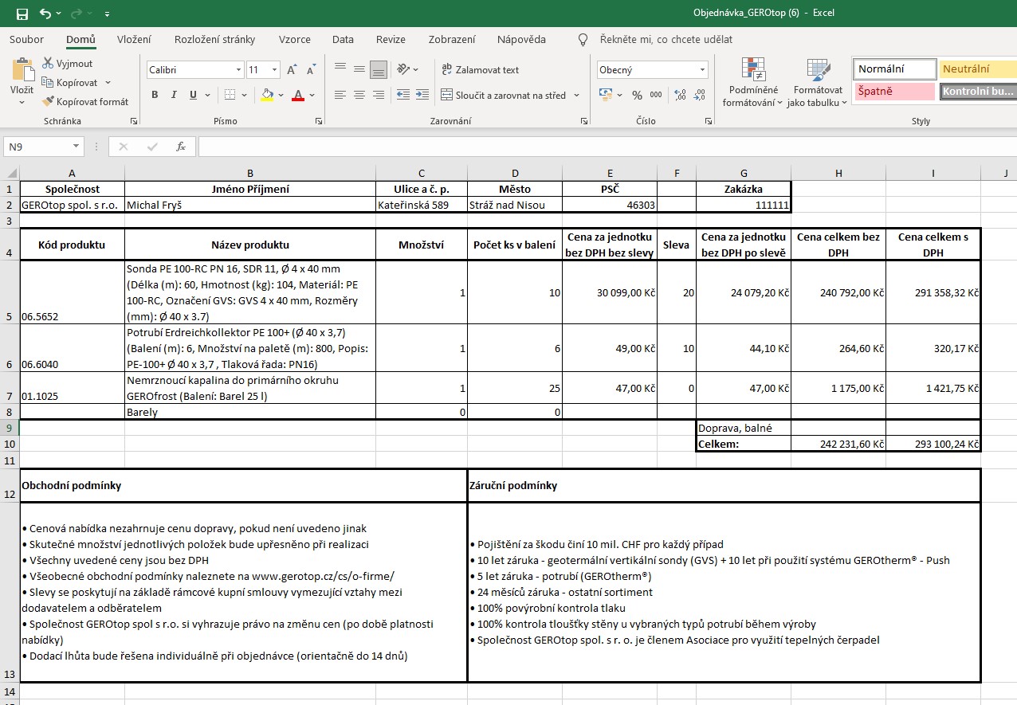
Task: Toggle italic formatting
Action: click(x=174, y=95)
